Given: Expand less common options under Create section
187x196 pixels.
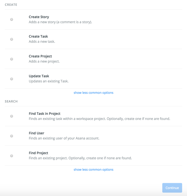Looking at the screenshot, I should point(93,93).
